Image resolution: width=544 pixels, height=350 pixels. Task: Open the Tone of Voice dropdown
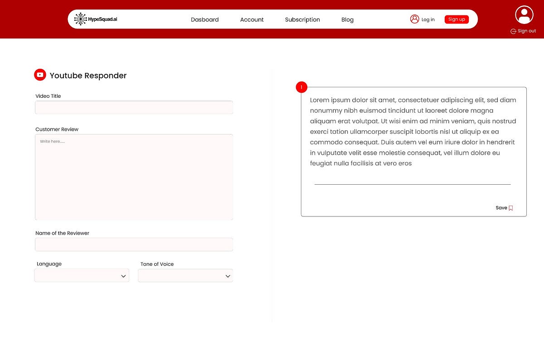pyautogui.click(x=185, y=275)
